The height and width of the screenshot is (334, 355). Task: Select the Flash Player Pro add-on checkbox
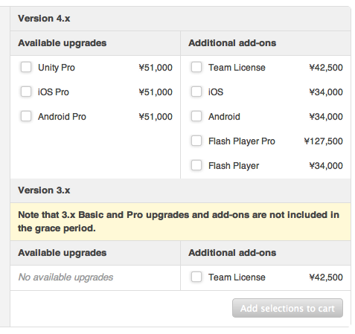tap(196, 141)
